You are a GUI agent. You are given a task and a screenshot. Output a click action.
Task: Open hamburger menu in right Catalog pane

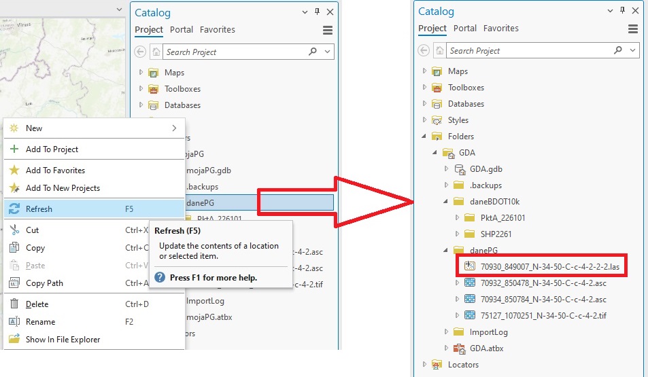point(632,29)
